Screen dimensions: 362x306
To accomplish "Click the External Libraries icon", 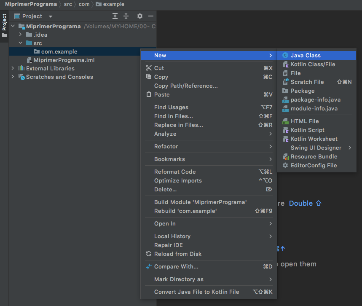I will 21,68.
